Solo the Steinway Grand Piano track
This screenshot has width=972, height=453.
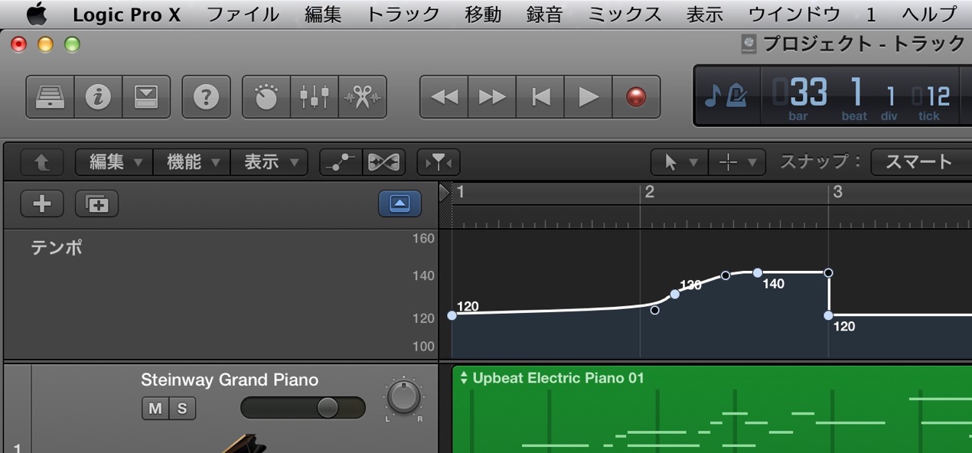[182, 409]
